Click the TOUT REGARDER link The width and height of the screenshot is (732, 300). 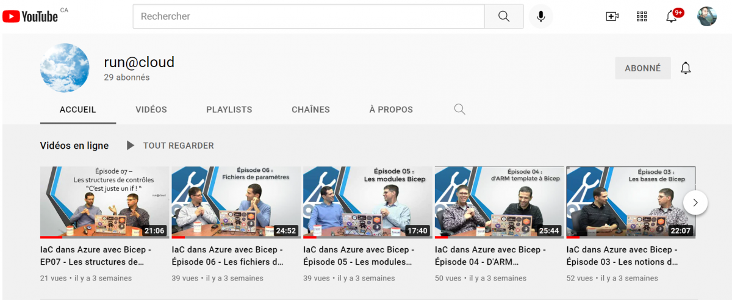(x=178, y=146)
